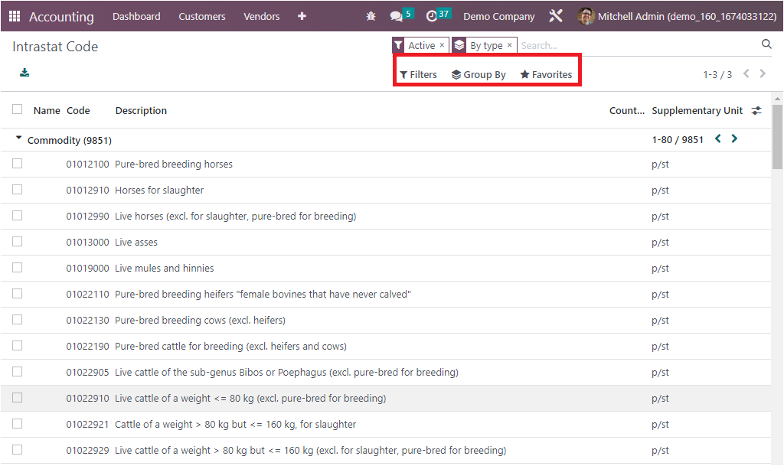Click the download export icon
Image resolution: width=784 pixels, height=466 pixels.
click(24, 73)
